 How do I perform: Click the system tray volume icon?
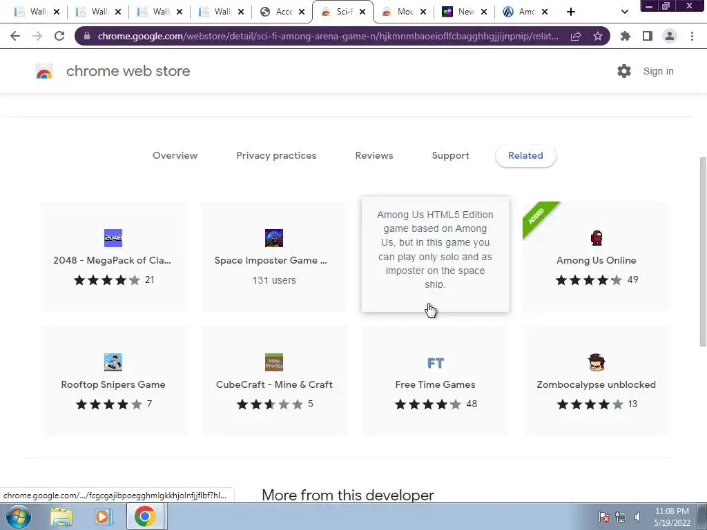point(637,518)
